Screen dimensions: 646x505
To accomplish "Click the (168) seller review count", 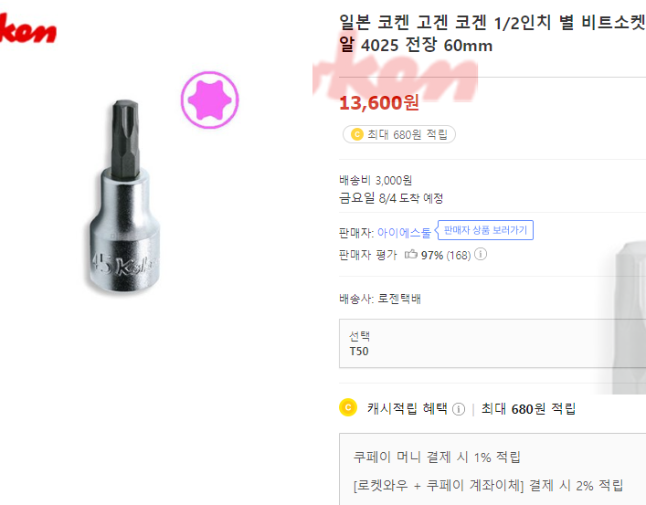I will point(458,255).
